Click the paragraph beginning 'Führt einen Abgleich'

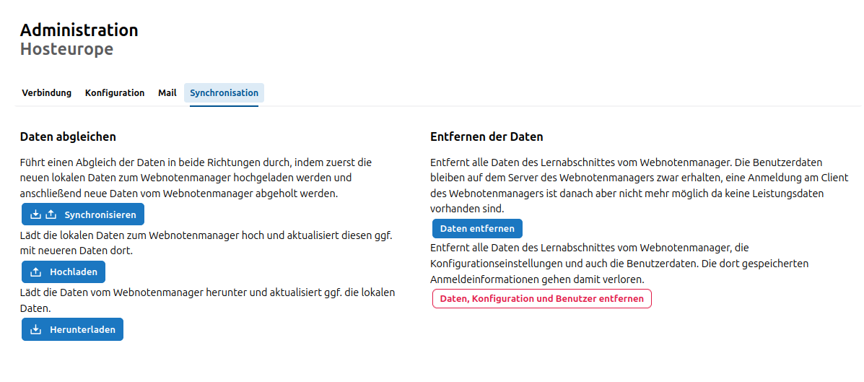(196, 178)
